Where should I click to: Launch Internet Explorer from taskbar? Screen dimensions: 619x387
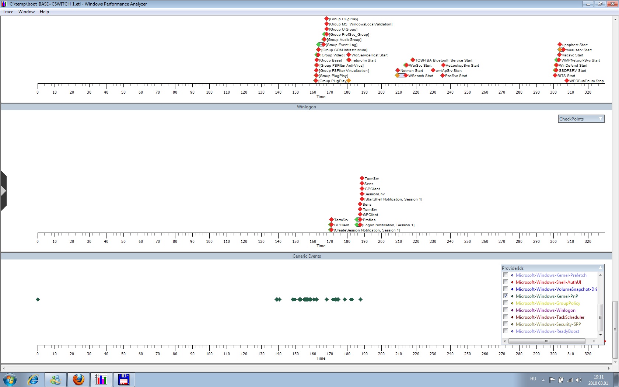pyautogui.click(x=33, y=379)
